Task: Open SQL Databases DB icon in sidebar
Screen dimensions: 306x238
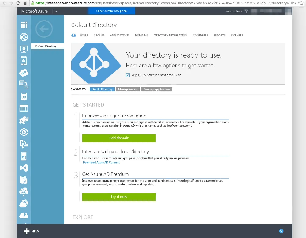Action: (24, 96)
